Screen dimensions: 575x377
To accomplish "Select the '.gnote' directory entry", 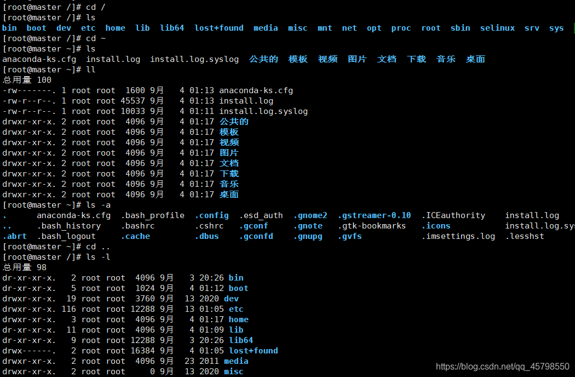I will click(308, 226).
